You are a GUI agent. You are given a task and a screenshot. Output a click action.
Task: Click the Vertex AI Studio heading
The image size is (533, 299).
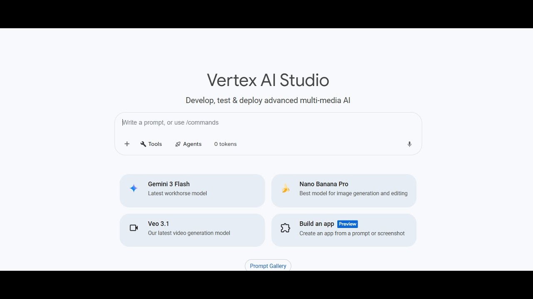(x=268, y=80)
